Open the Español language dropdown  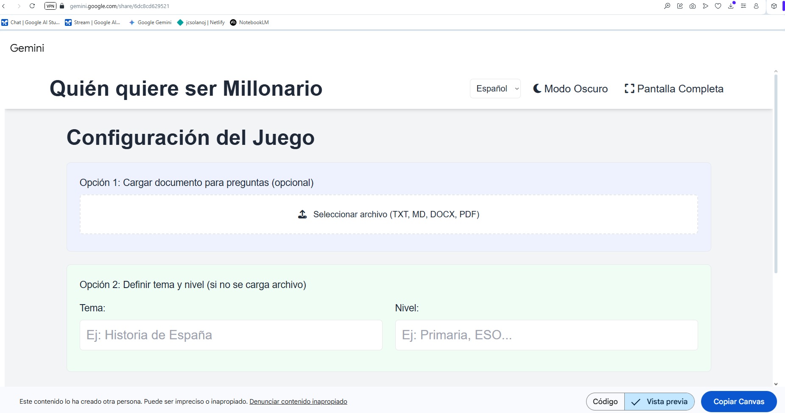495,89
